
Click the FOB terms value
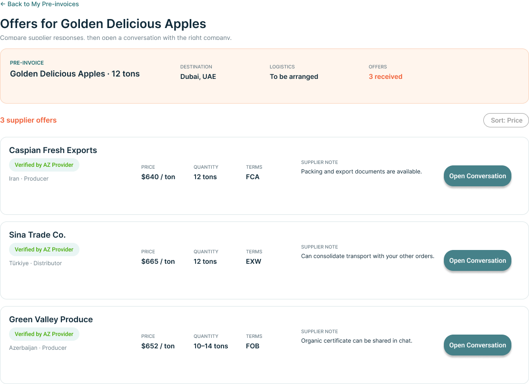tap(253, 346)
